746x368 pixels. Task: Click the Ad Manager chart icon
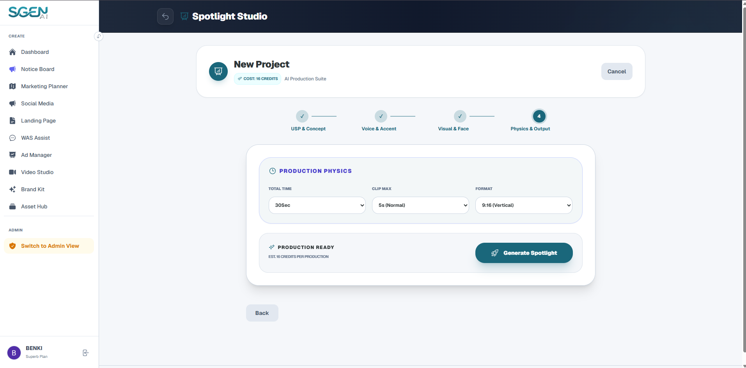12,155
